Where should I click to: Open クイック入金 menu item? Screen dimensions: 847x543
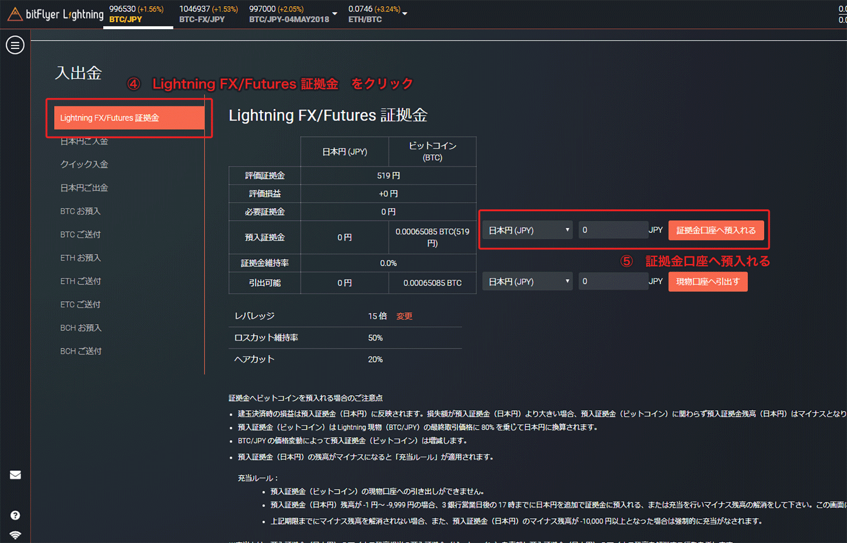(84, 164)
